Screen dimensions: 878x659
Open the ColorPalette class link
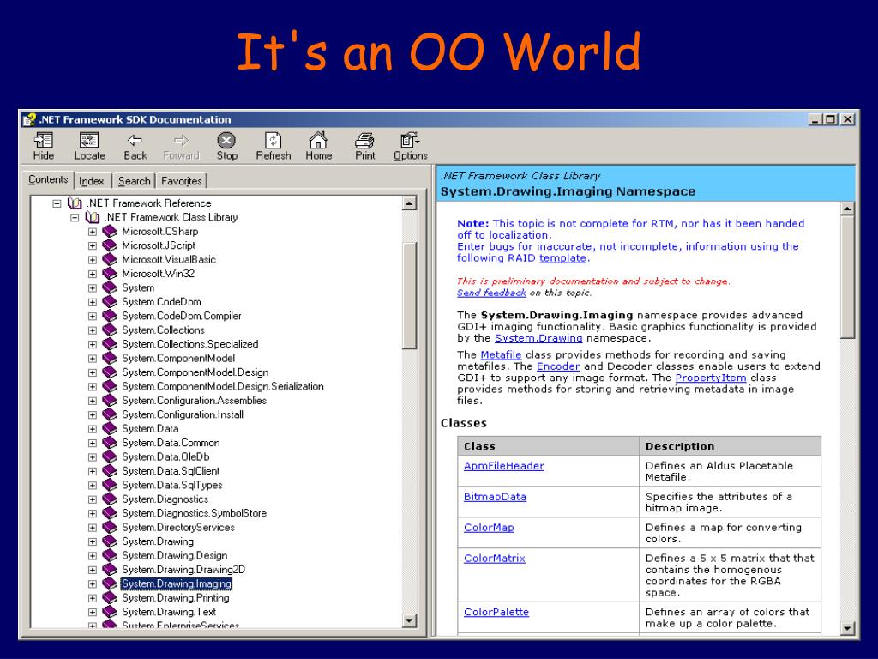496,612
